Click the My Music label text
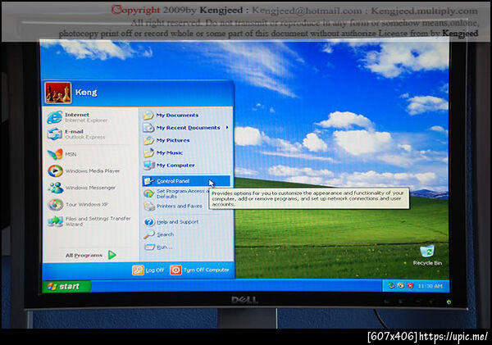492x345 pixels. [170, 152]
